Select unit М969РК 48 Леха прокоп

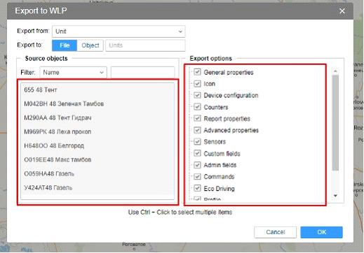[97, 132]
